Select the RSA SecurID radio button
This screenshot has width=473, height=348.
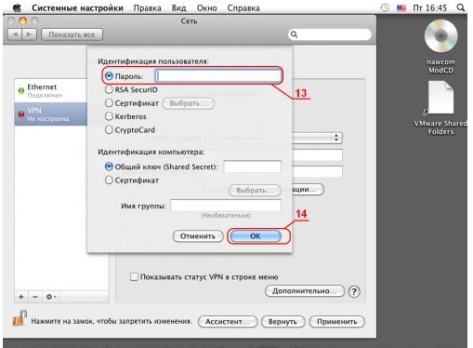click(x=109, y=89)
